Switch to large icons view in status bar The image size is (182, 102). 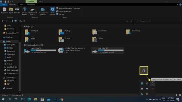point(180,95)
